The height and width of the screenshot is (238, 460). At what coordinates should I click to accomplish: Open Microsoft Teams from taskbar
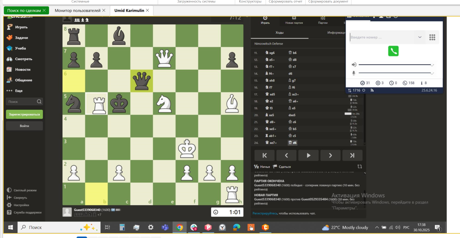(x=165, y=227)
